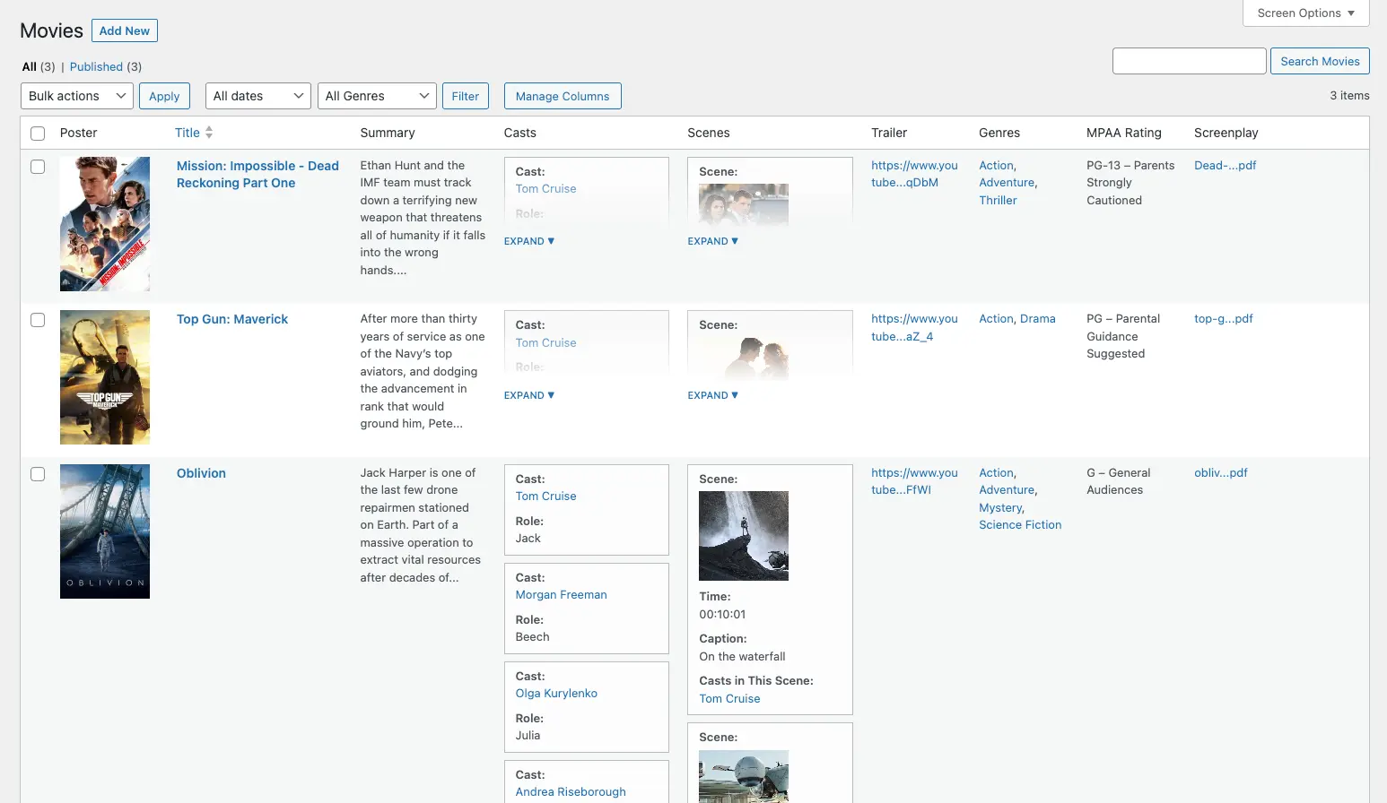
Task: Expand Casts for Top Gun: Maverick
Action: (x=529, y=395)
